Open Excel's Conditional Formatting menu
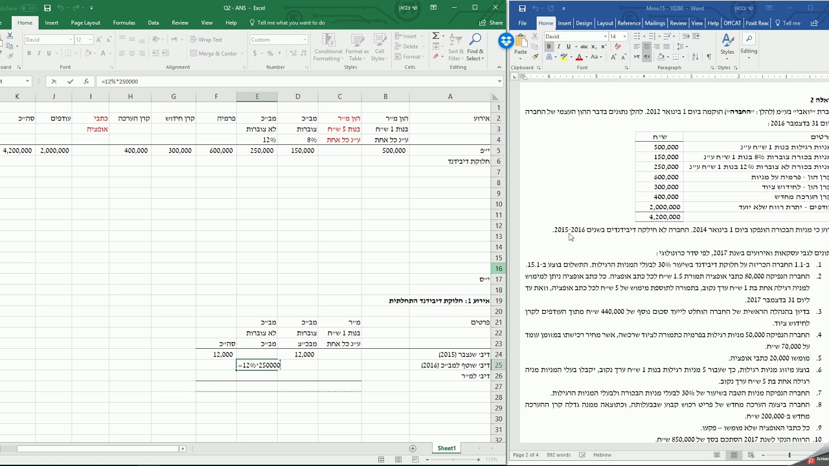 click(x=328, y=47)
